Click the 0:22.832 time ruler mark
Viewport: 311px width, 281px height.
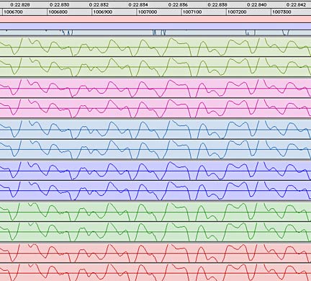point(99,5)
